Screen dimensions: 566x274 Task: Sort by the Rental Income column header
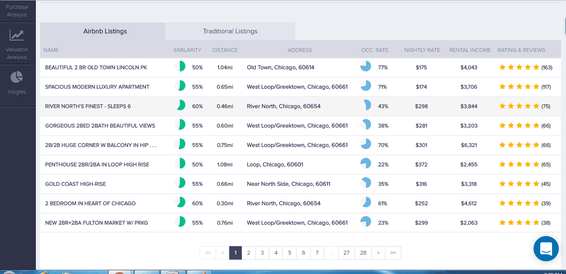tap(470, 50)
